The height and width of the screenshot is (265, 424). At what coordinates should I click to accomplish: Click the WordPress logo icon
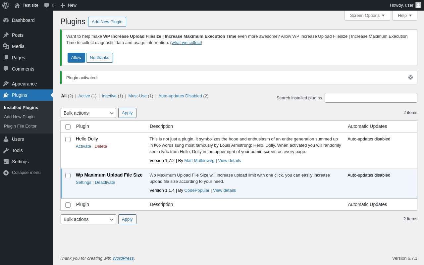point(6,5)
